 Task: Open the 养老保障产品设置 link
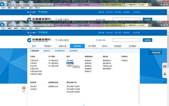[73, 89]
